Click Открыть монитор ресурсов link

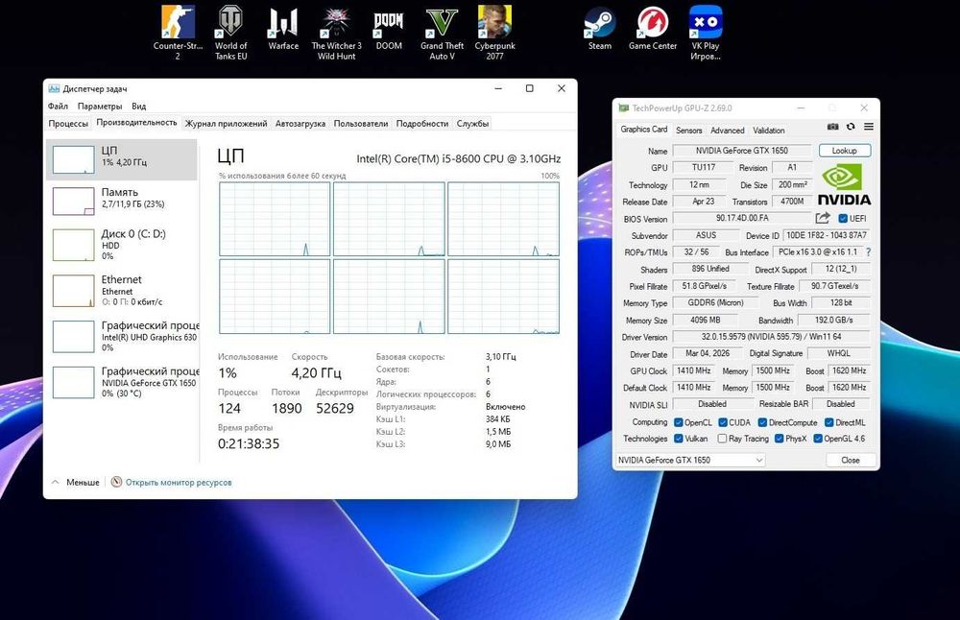coord(179,483)
